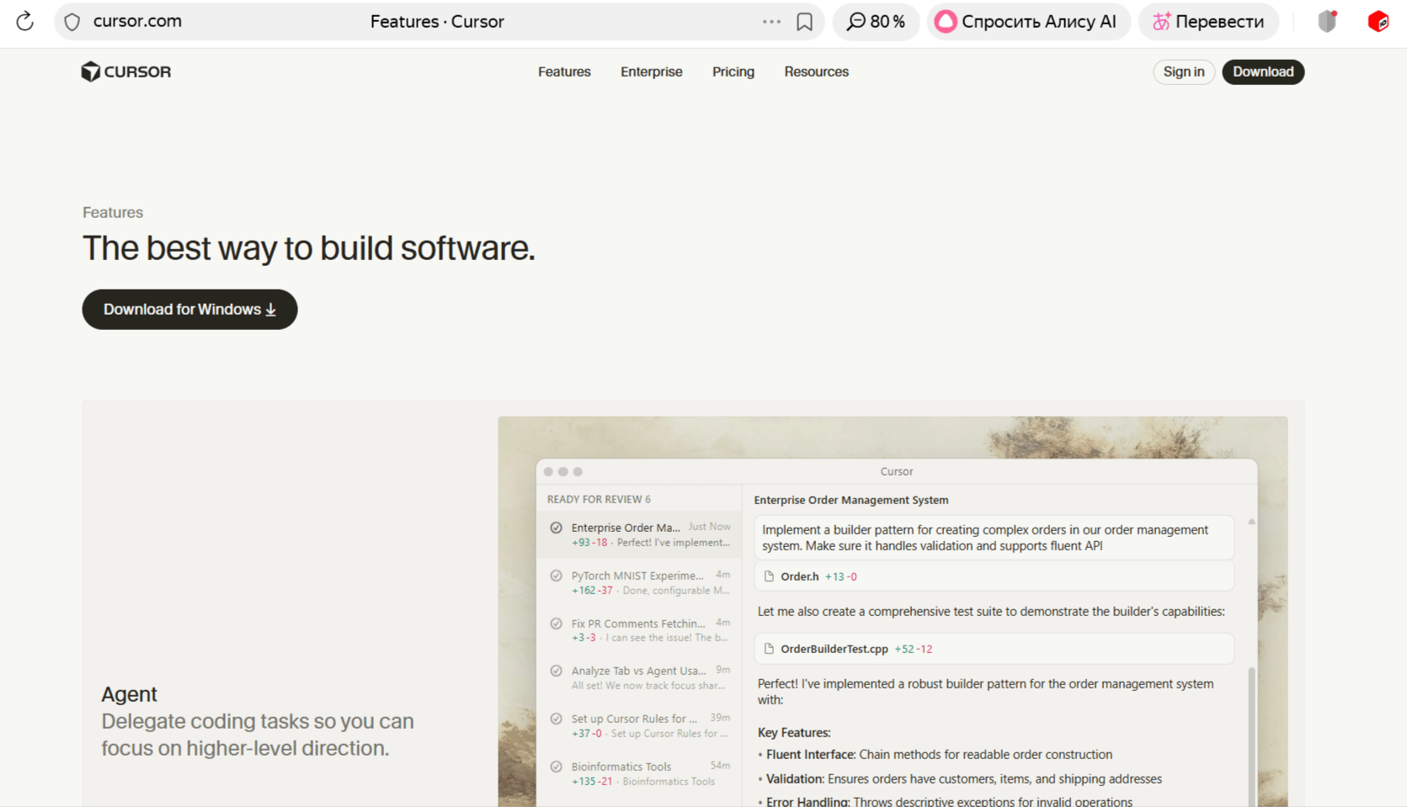Click the browser reload page icon
The width and height of the screenshot is (1407, 807).
coord(24,21)
